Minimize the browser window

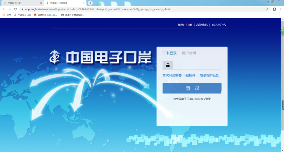(268, 2)
